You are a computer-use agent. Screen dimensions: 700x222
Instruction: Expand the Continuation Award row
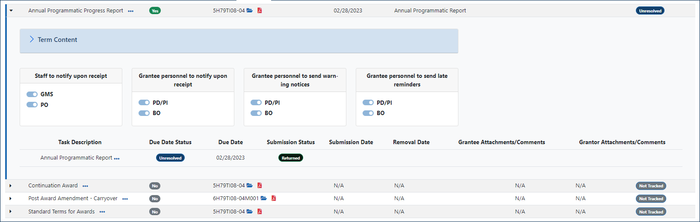[x=11, y=186]
